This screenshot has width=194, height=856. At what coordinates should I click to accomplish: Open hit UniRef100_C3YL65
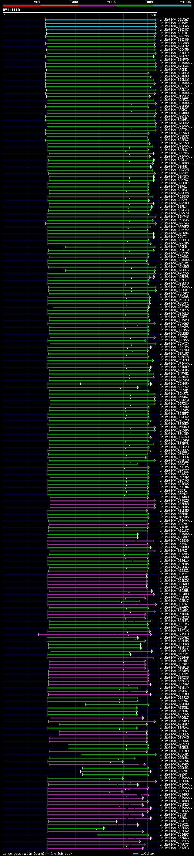(174, 811)
